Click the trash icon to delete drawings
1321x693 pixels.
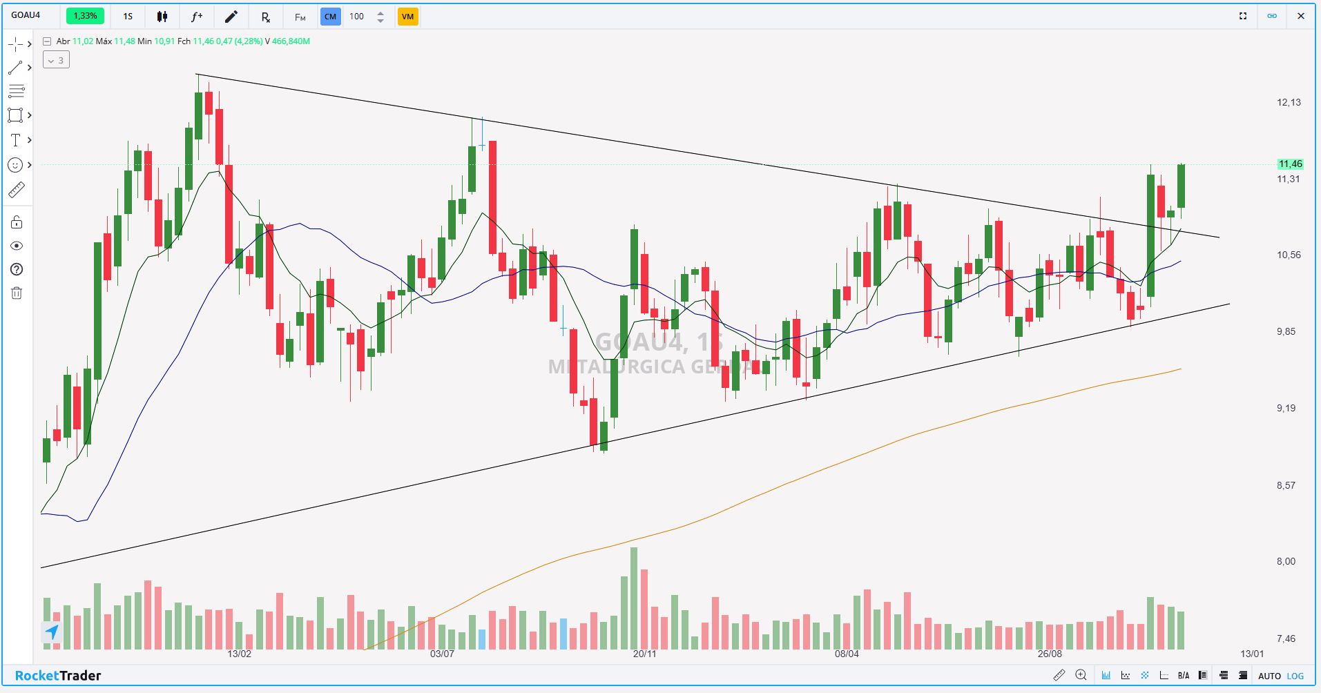click(x=17, y=293)
